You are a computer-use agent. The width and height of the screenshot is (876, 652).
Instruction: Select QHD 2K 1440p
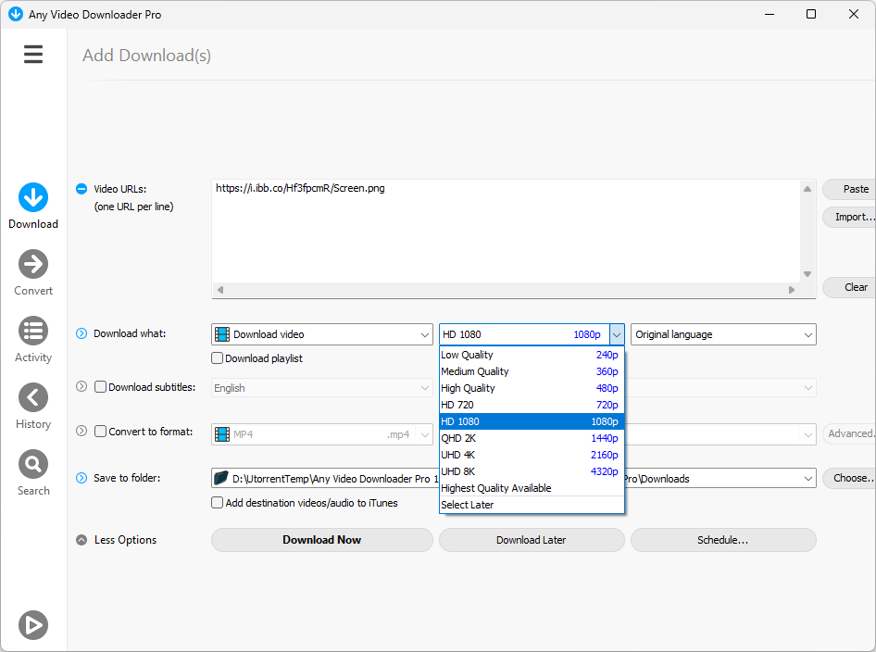(532, 438)
